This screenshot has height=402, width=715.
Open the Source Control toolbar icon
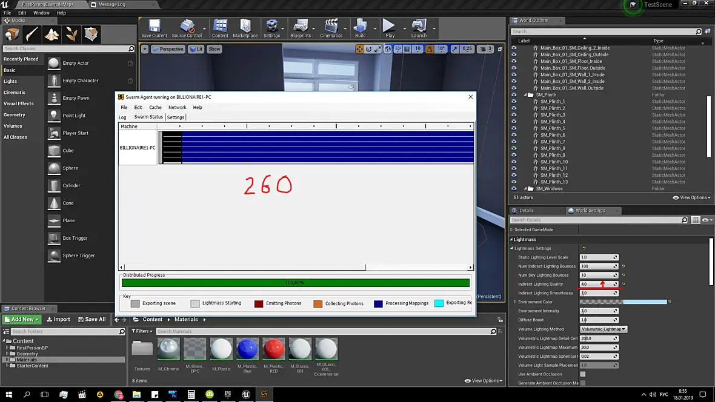pyautogui.click(x=187, y=28)
